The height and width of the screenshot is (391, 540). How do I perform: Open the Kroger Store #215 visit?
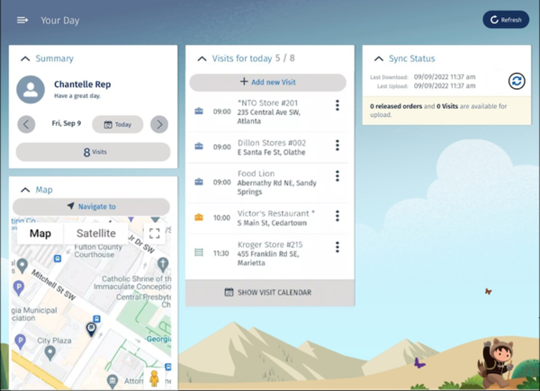(x=267, y=253)
